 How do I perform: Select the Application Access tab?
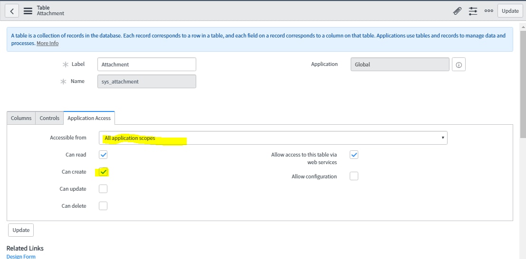pos(89,118)
